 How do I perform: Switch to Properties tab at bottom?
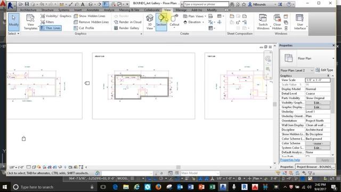(x=287, y=167)
